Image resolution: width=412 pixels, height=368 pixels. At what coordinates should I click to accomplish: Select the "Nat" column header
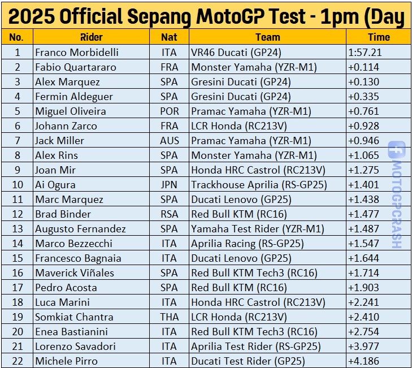coord(169,37)
